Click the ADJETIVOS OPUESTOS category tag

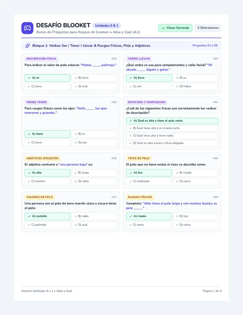(42, 158)
